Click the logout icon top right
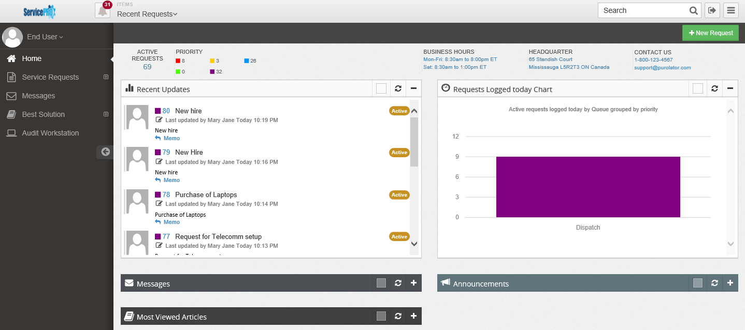This screenshot has height=330, width=745. 712,10
